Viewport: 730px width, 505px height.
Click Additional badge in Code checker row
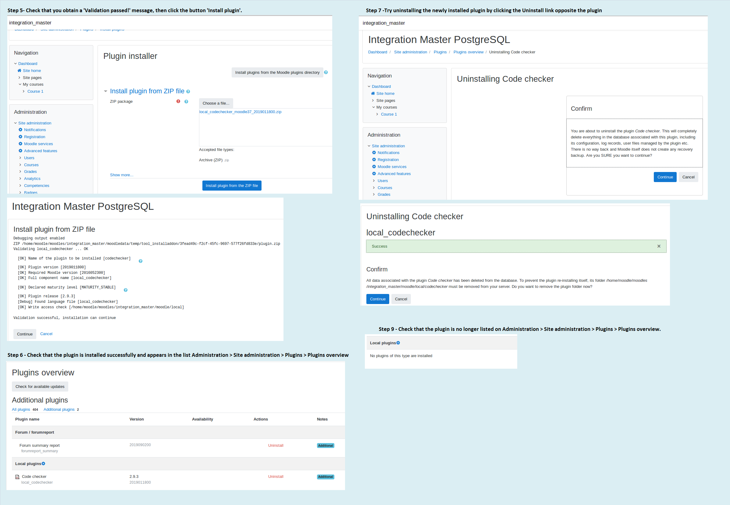[326, 477]
